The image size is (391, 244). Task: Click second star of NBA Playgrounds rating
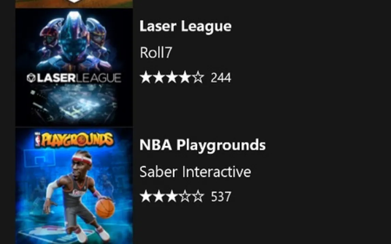tap(159, 196)
